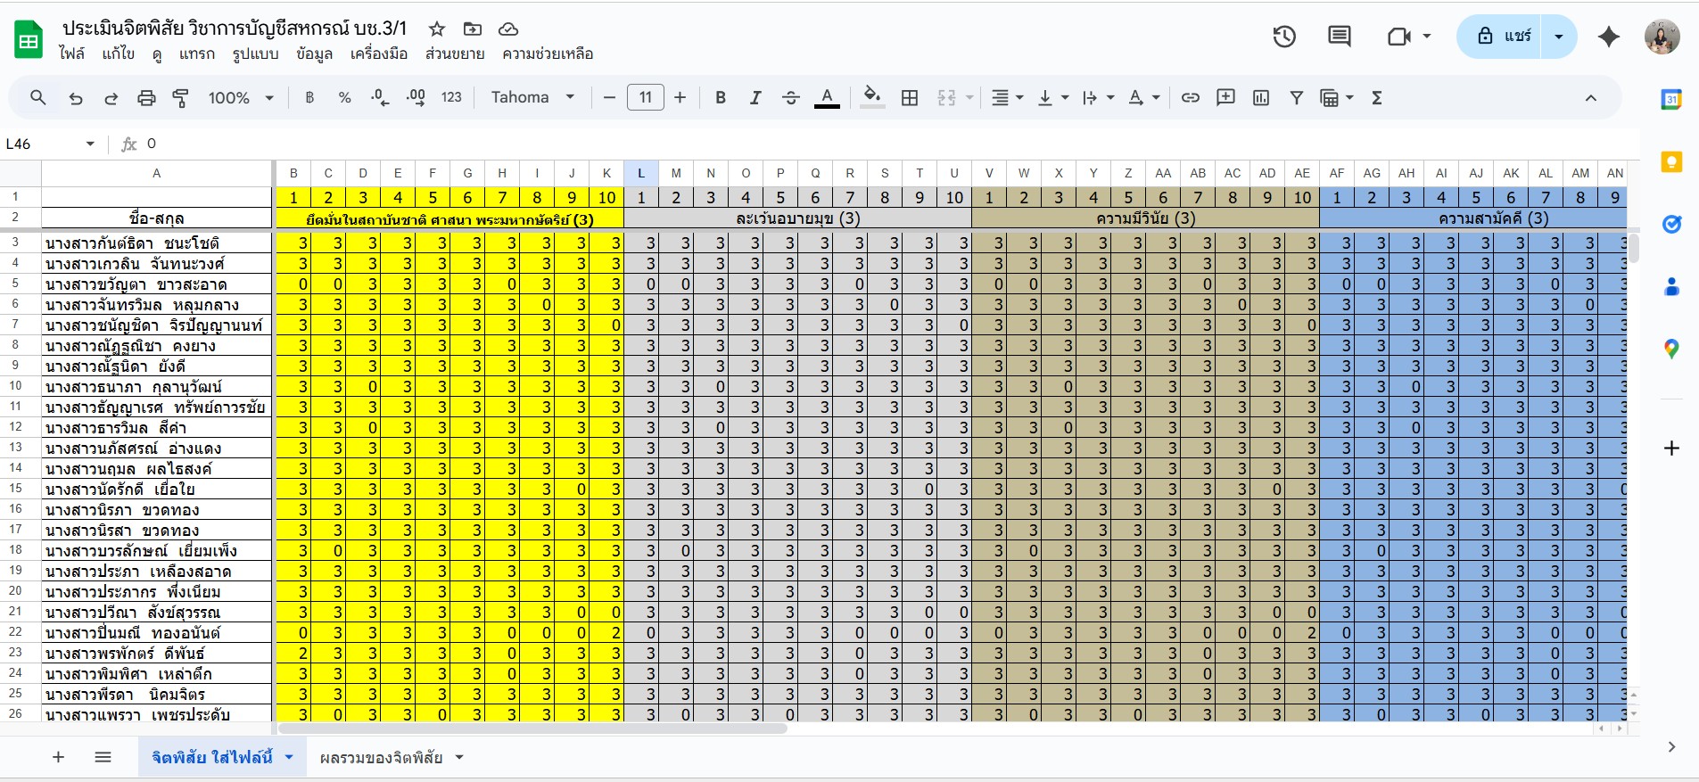Screen dimensions: 1699x782
Task: Toggle strikethrough formatting
Action: (790, 98)
